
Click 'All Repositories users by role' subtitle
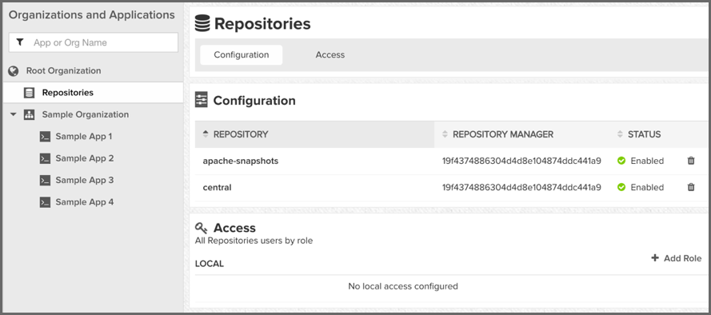tap(254, 241)
